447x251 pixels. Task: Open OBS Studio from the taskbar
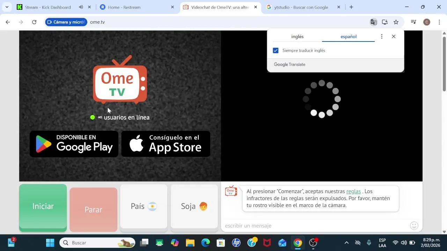(x=313, y=243)
